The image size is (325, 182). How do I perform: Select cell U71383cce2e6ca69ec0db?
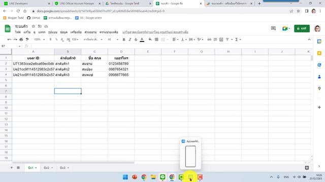[33, 64]
